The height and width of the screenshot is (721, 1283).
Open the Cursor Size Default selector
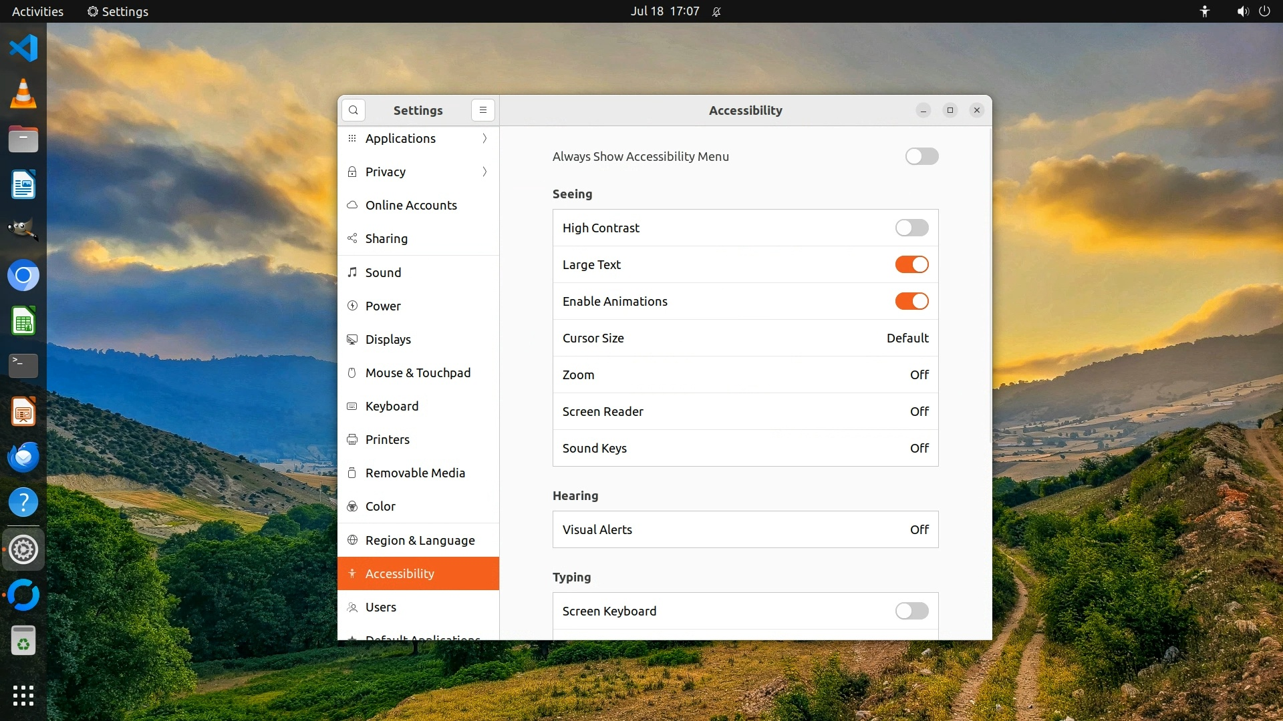tap(907, 338)
